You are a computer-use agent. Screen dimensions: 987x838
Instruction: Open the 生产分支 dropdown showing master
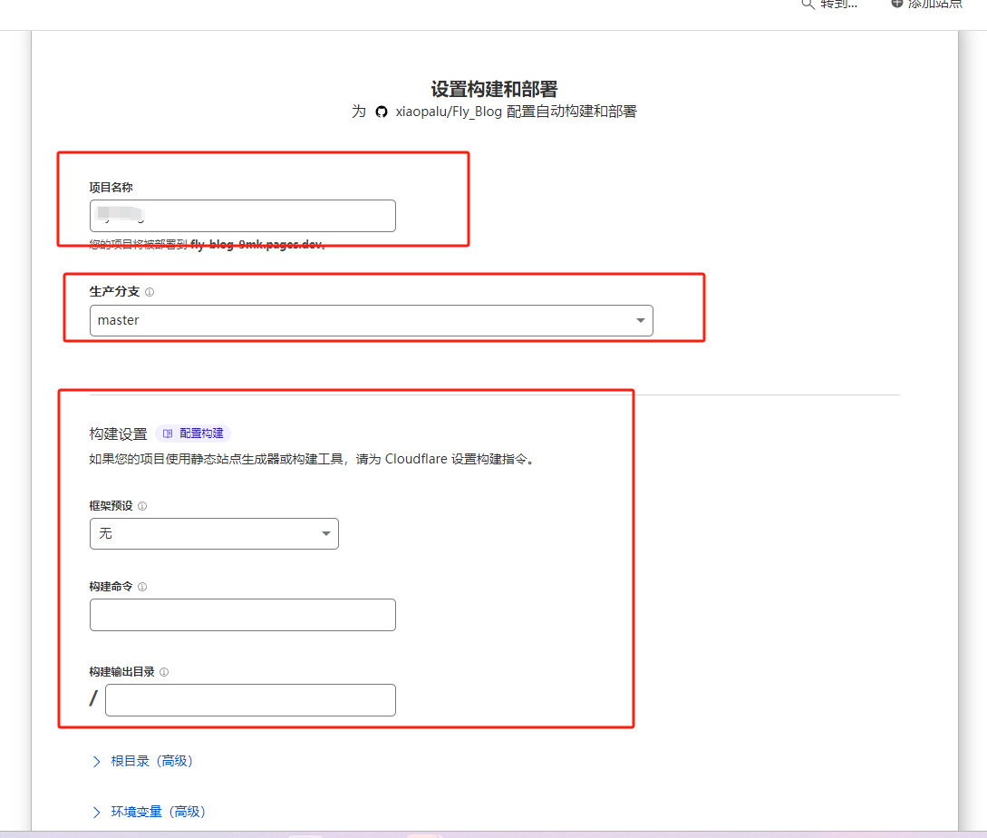(x=371, y=320)
